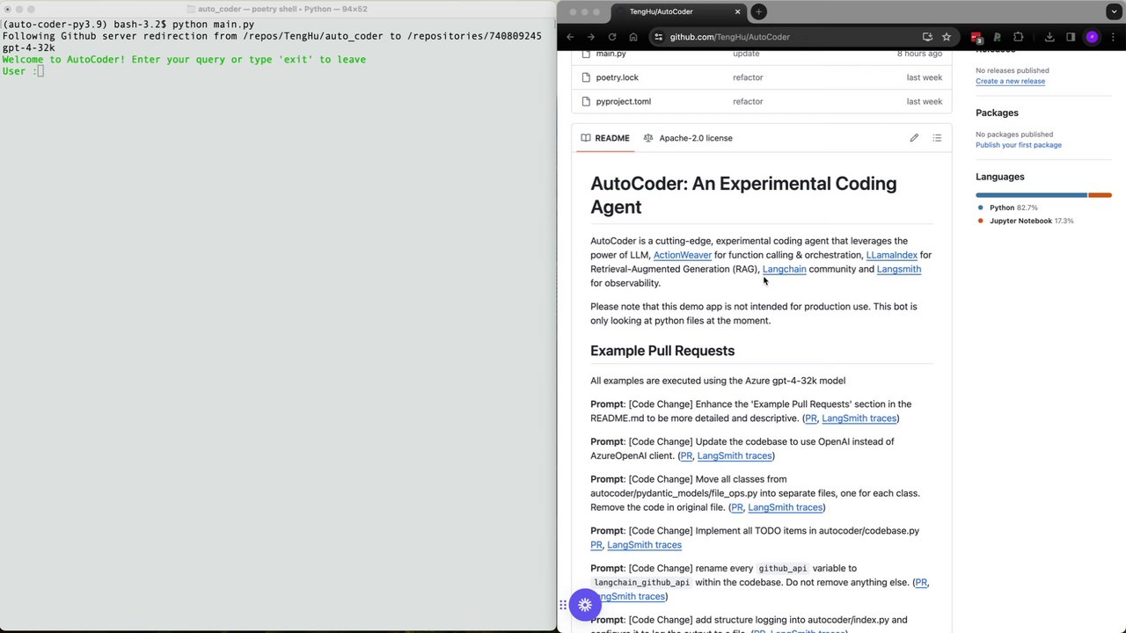Open LangSmith traces for file_ops.py prompt
1126x633 pixels.
pyautogui.click(x=785, y=507)
